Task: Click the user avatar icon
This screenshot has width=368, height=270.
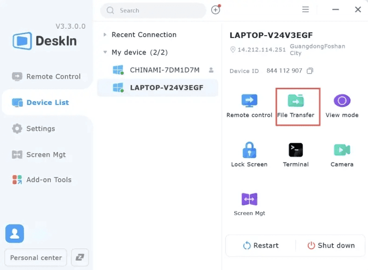Action: point(15,234)
